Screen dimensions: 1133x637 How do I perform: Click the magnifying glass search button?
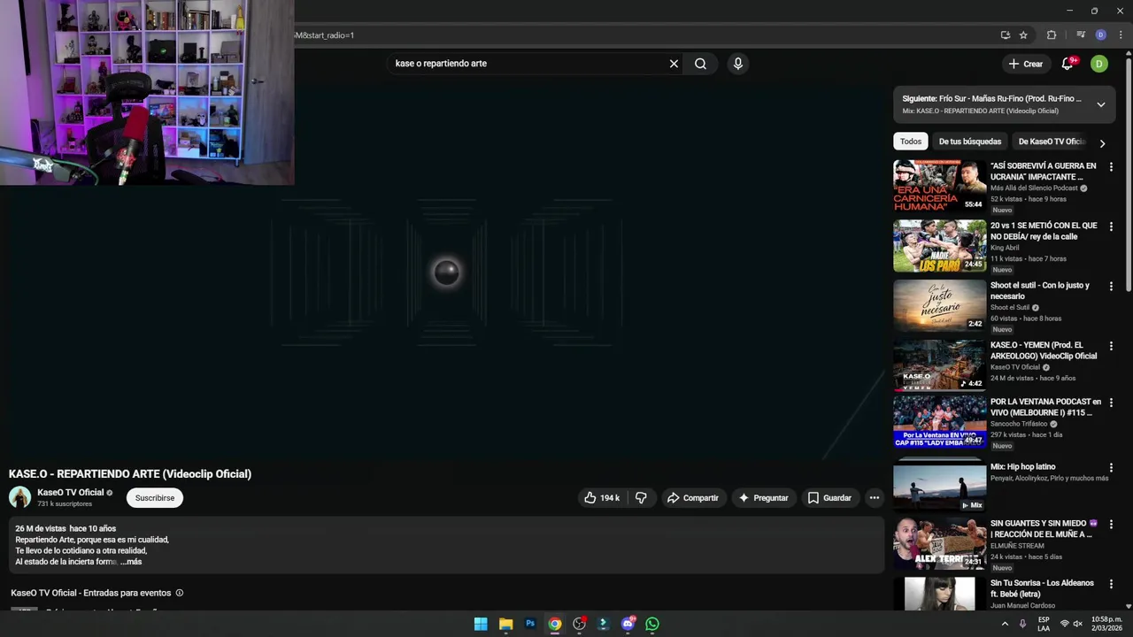(x=700, y=64)
